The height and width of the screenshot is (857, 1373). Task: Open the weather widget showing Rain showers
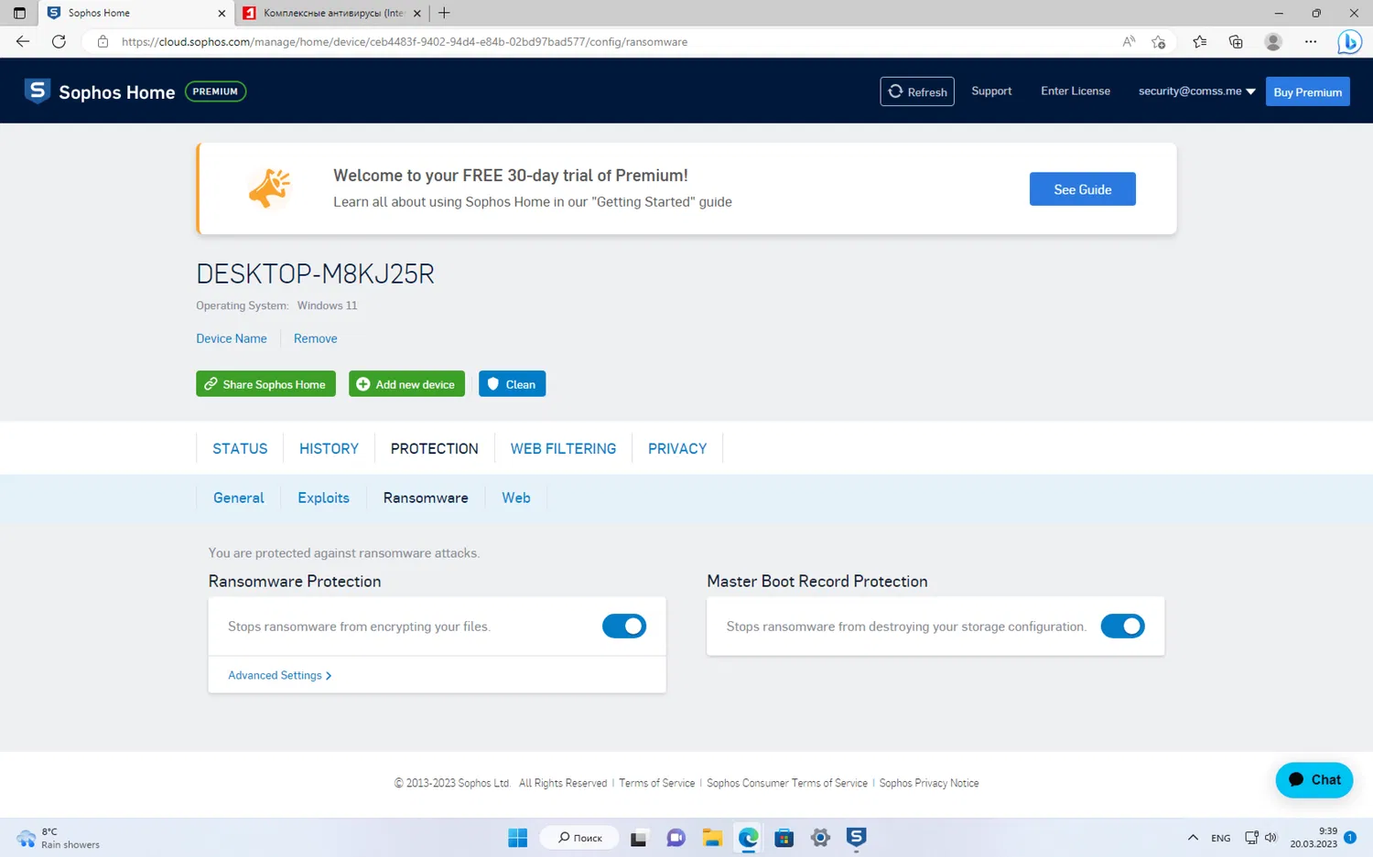tap(58, 838)
